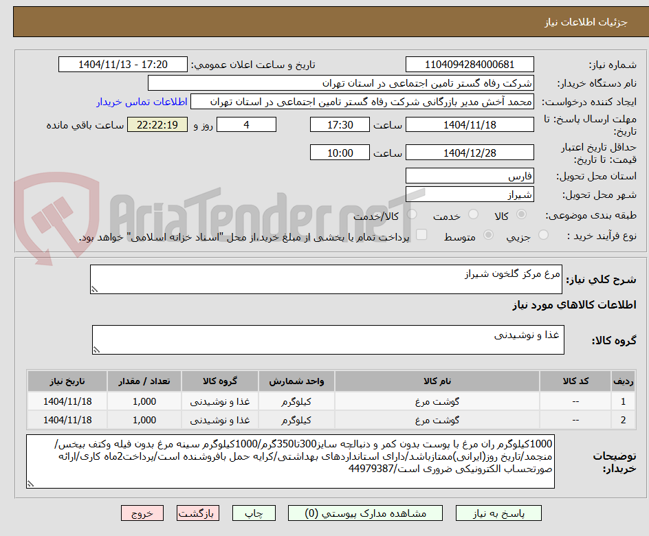This screenshot has height=536, width=649.
Task: Open مشاهده مدارک پیوستی (0) button
Action: click(x=365, y=513)
